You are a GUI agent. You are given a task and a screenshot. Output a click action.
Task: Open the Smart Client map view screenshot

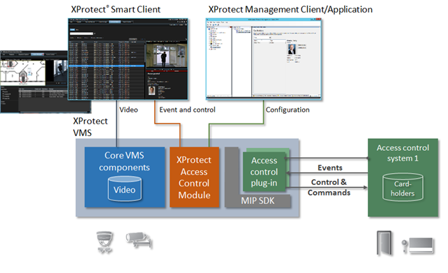point(34,82)
